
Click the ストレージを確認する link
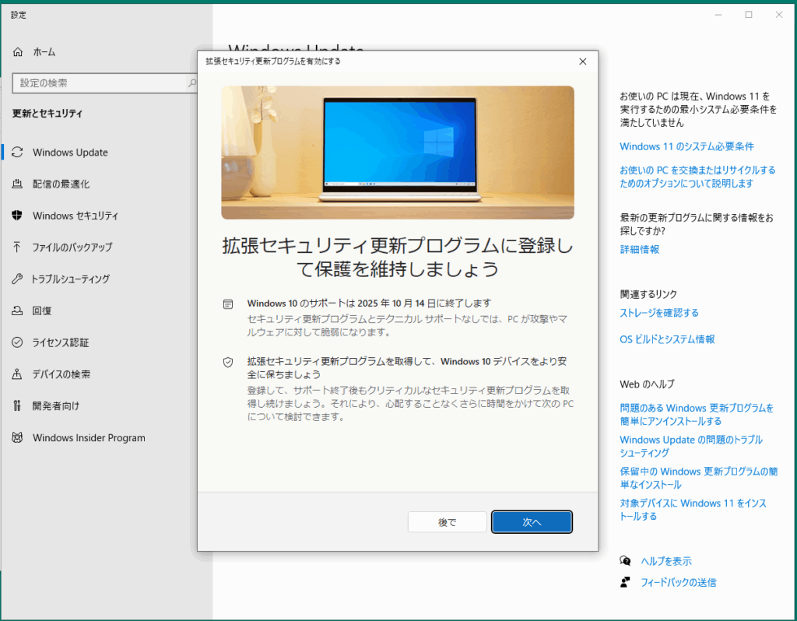coord(659,313)
